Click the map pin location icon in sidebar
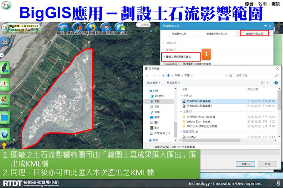The image size is (283, 188). click(5, 85)
